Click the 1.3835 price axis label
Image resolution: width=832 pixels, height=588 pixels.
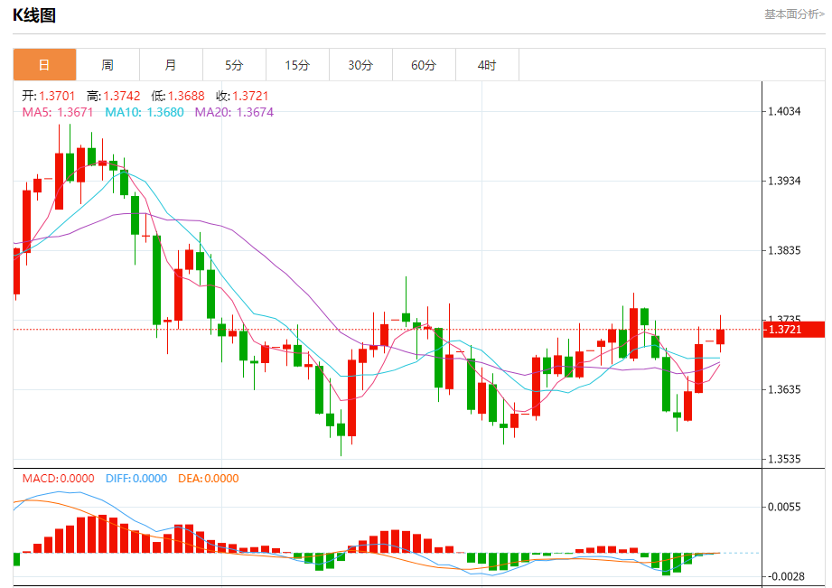[784, 250]
